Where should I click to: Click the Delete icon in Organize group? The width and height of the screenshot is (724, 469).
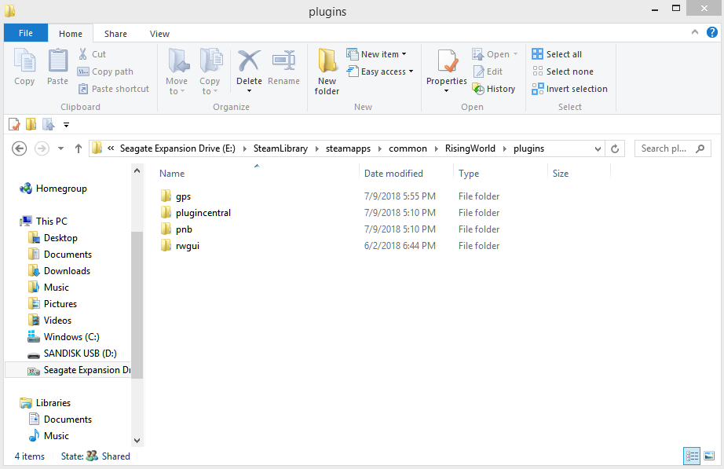(249, 69)
